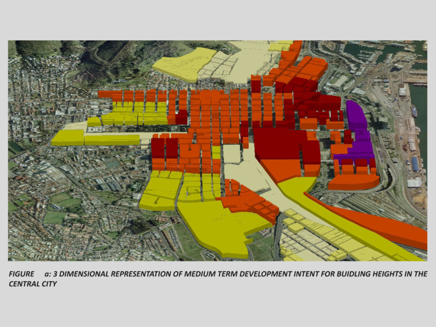Click the words CENTRAL CITY in the caption
This screenshot has height=327, width=436.
pos(33,284)
